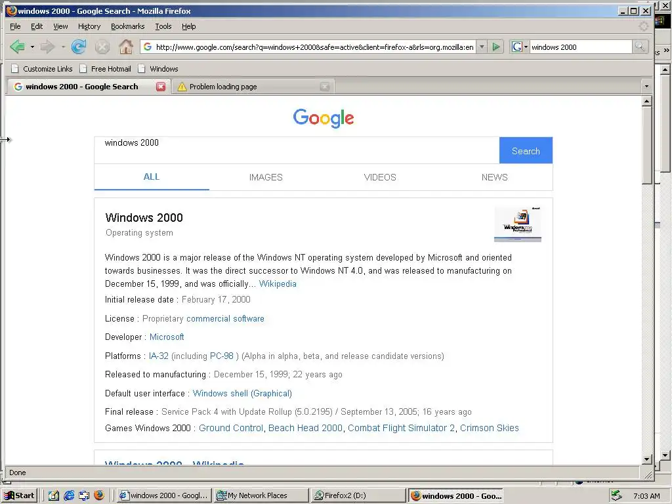Launch Firefox from Quick Launch bar
Image resolution: width=672 pixels, height=504 pixels.
[x=99, y=495]
